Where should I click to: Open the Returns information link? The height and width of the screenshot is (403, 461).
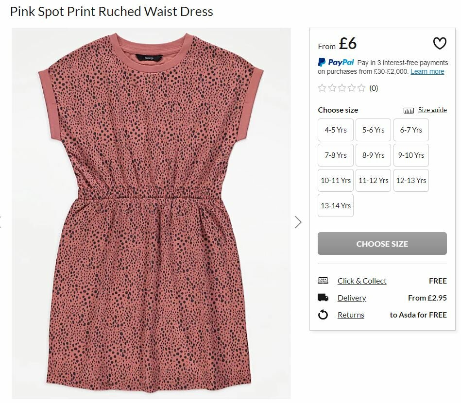click(x=351, y=315)
